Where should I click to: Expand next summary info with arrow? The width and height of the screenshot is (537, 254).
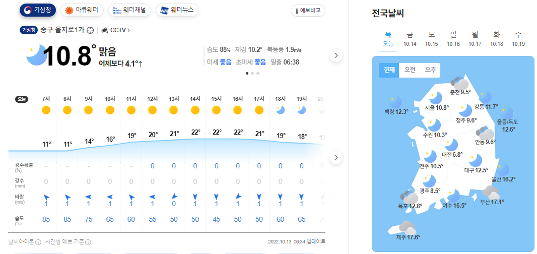point(336,55)
